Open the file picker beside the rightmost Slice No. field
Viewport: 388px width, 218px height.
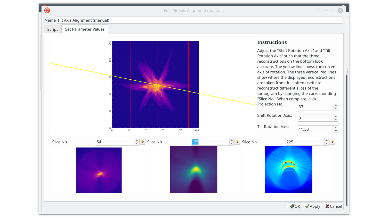(x=332, y=141)
